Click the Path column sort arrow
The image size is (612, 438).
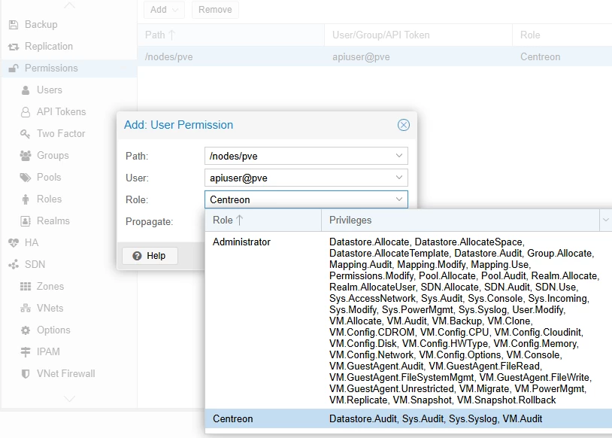click(171, 35)
